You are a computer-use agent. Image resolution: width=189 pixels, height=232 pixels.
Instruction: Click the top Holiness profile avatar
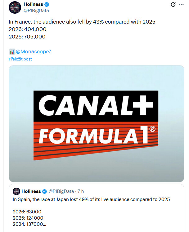15,7
